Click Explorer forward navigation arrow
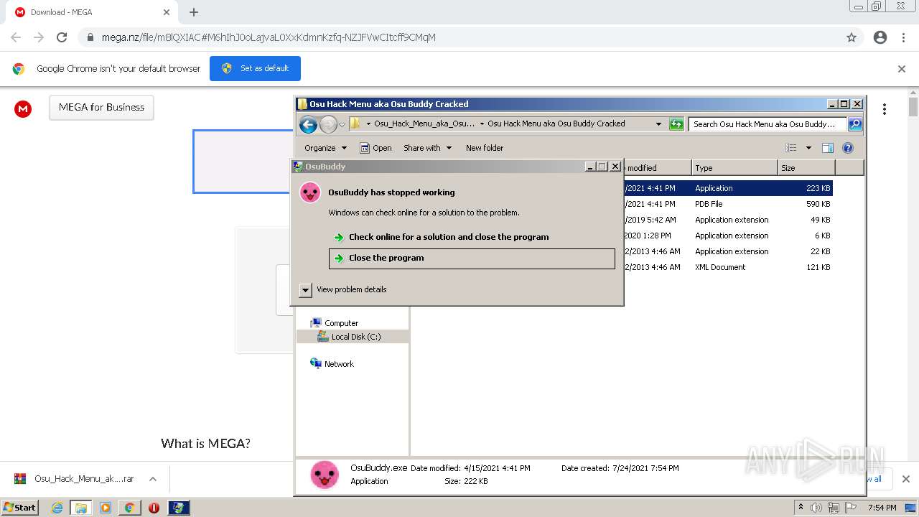Screen dimensions: 919x517 coord(328,125)
